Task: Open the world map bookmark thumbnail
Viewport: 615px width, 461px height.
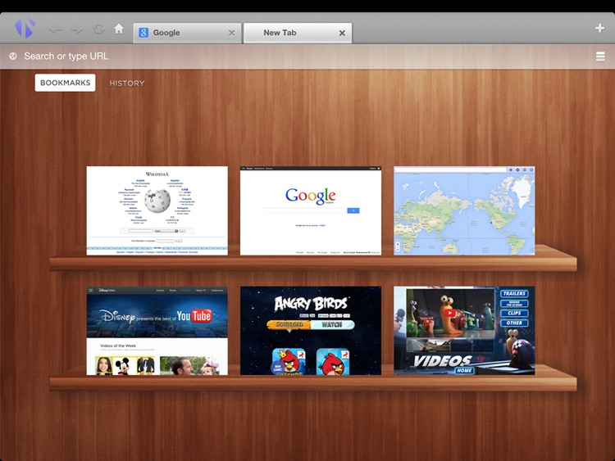Action: point(464,210)
